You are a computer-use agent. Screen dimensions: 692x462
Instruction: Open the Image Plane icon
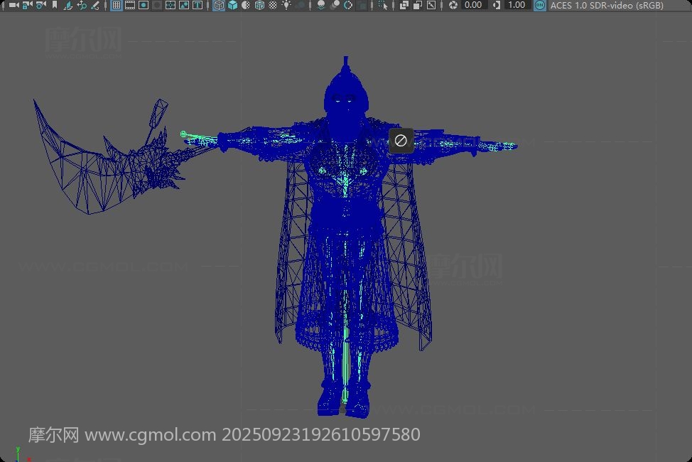click(68, 5)
